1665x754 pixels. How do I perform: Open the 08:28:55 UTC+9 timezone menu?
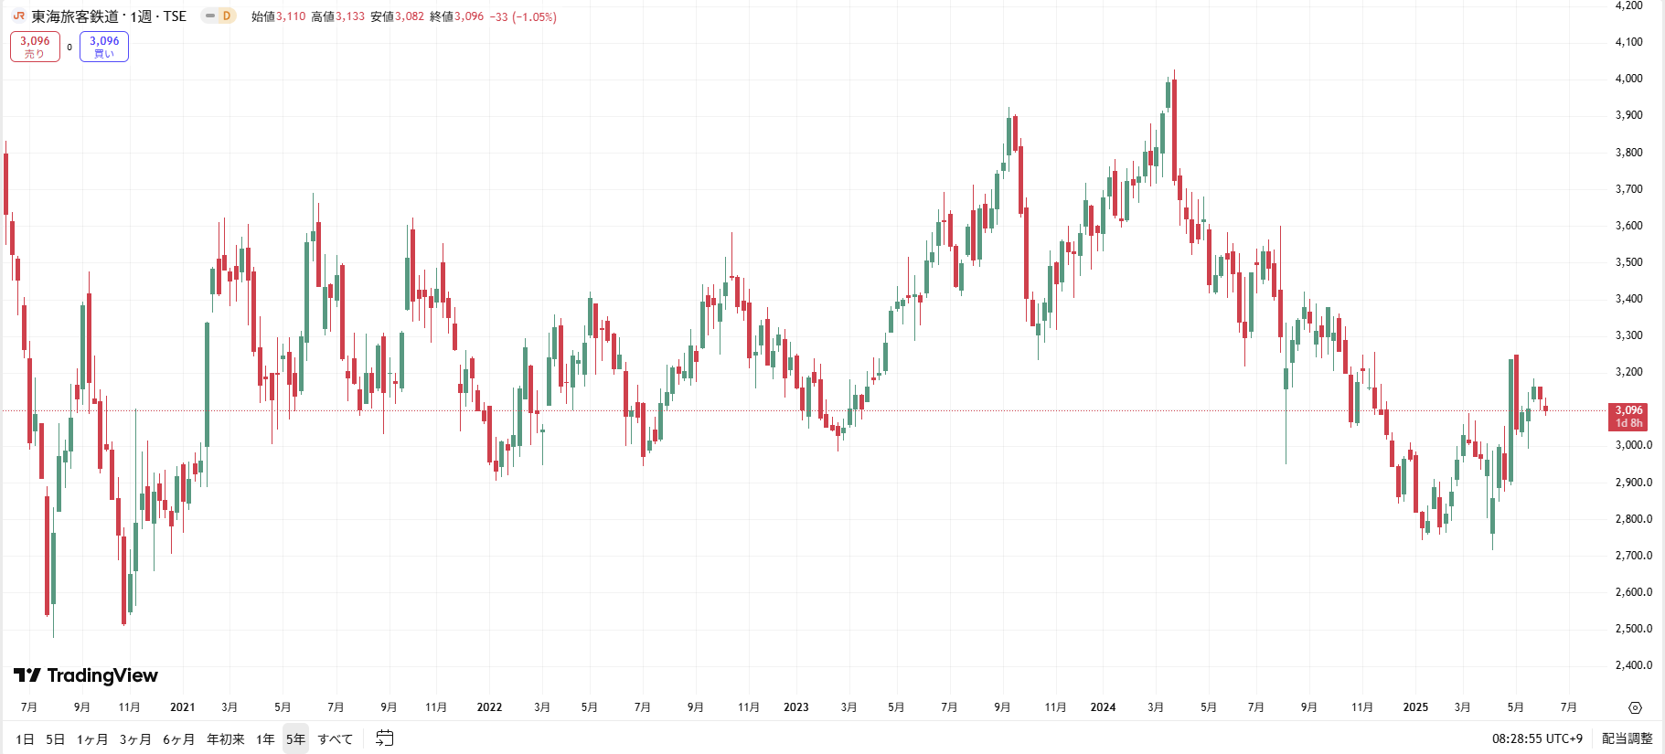(x=1537, y=738)
